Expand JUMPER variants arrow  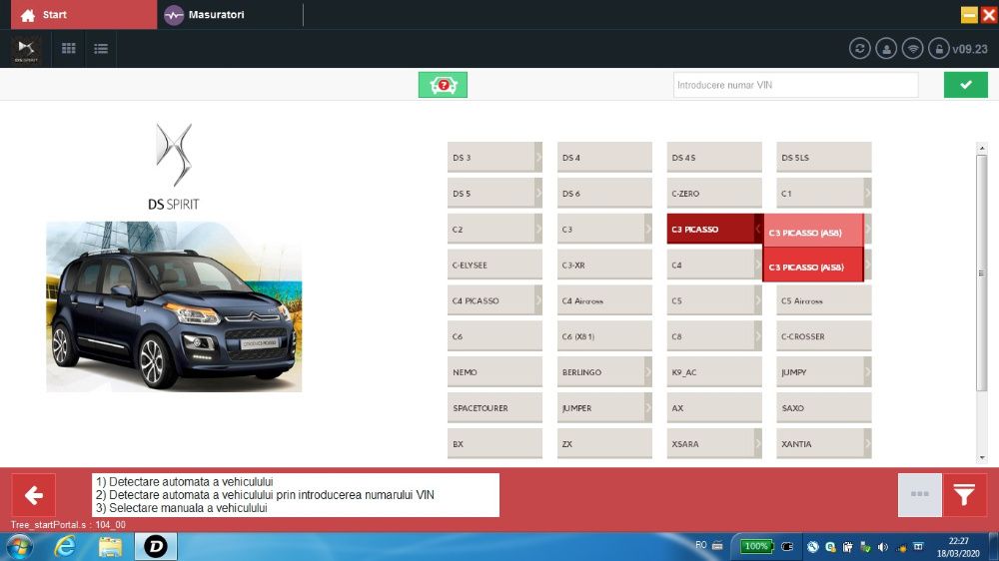(648, 408)
